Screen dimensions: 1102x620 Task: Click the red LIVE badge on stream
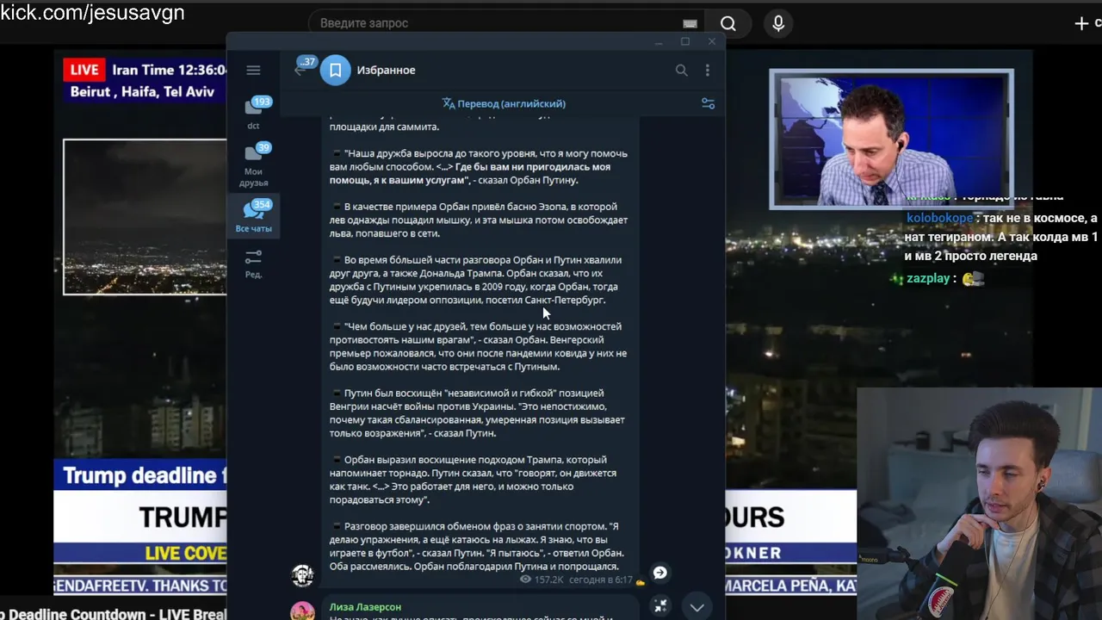[x=84, y=70]
